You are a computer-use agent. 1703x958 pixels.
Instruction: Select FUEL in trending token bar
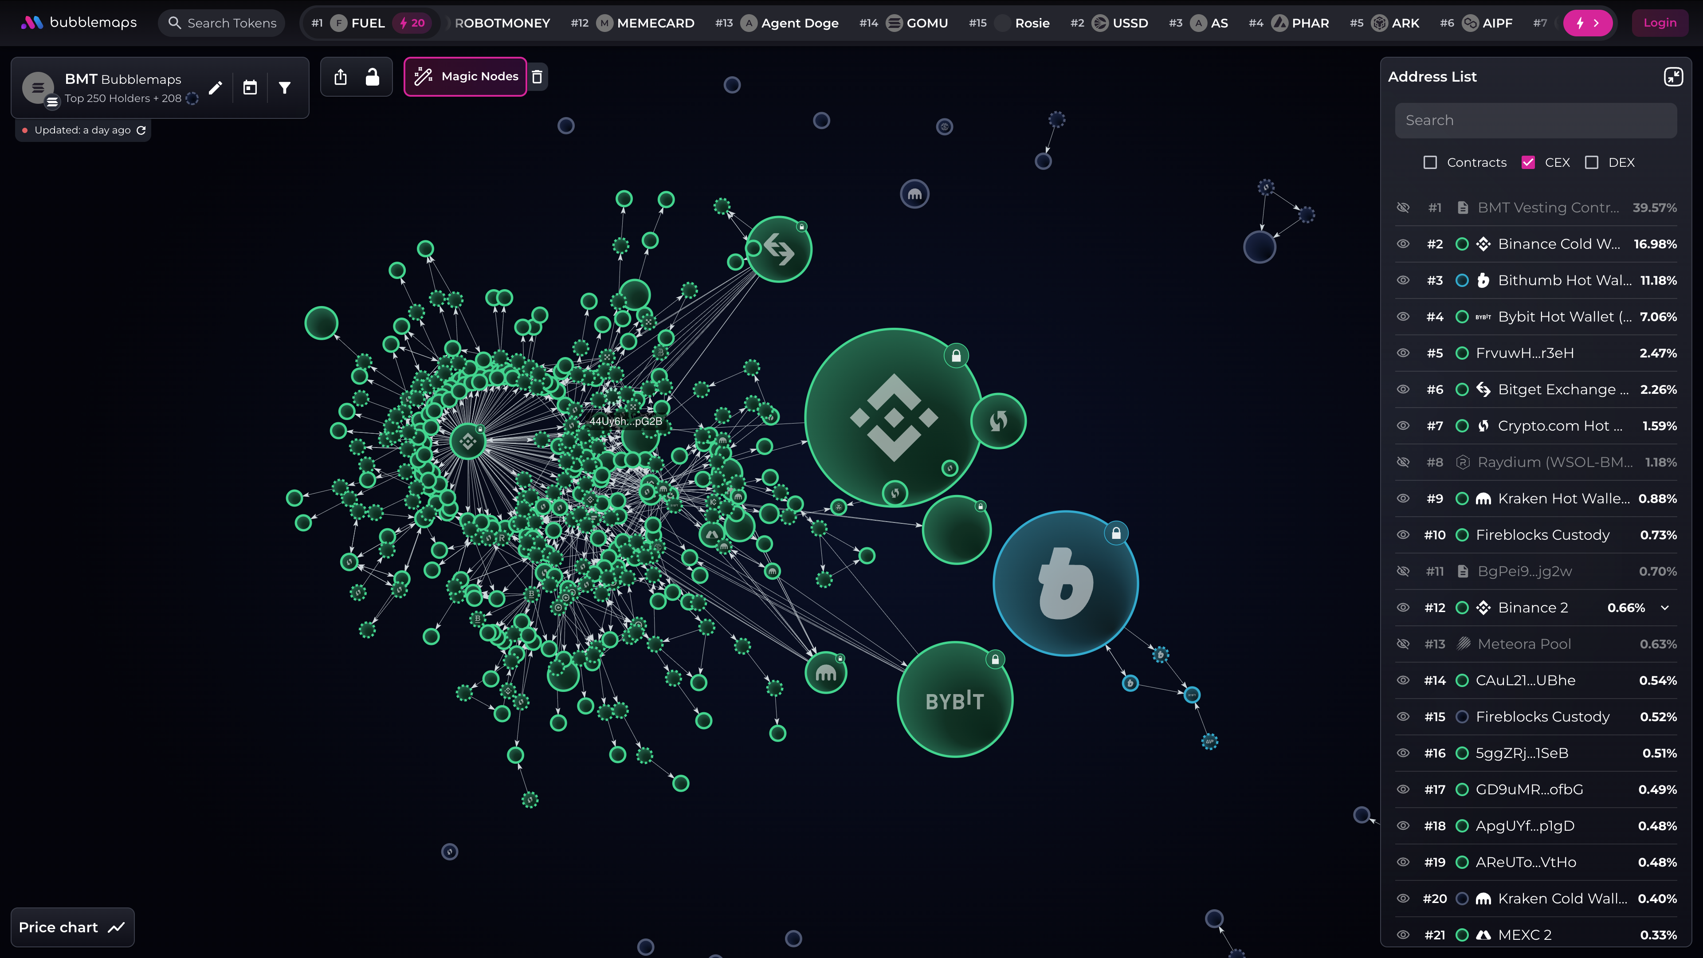pyautogui.click(x=368, y=23)
